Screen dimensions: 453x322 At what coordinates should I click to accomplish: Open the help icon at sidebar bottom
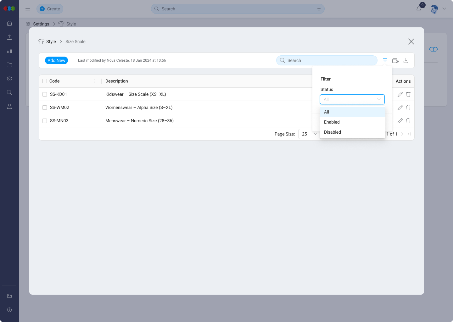pyautogui.click(x=9, y=310)
